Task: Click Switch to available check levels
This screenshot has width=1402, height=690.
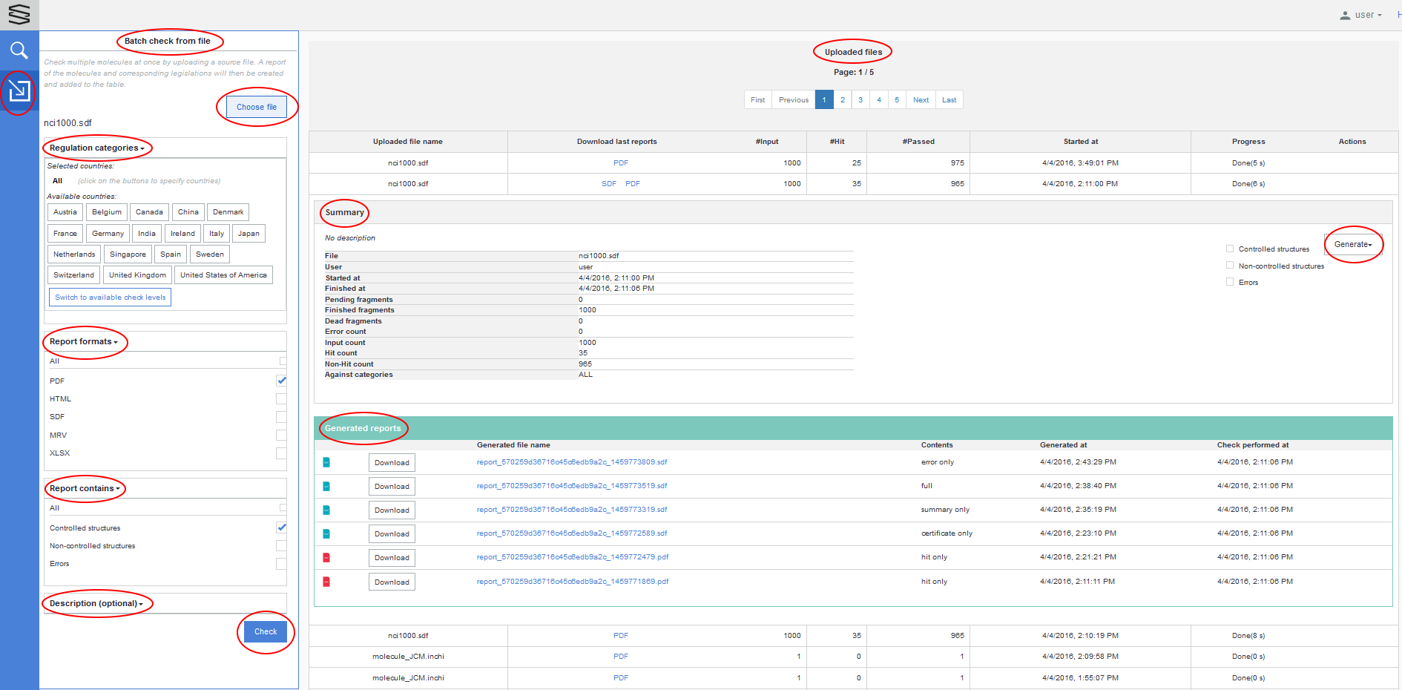Action: pos(111,298)
